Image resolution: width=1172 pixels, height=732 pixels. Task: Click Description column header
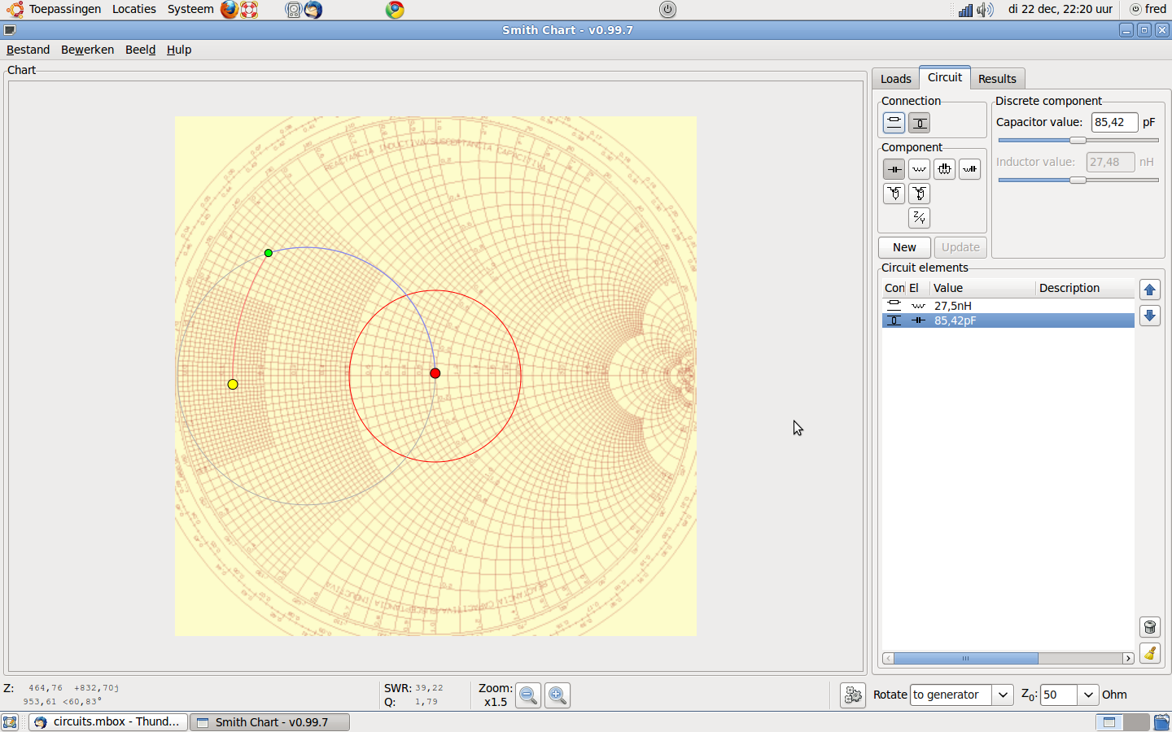[1085, 288]
